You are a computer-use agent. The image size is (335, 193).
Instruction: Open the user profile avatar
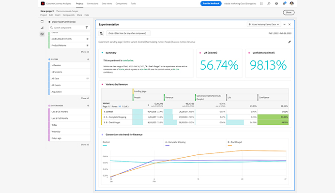tap(291, 3)
